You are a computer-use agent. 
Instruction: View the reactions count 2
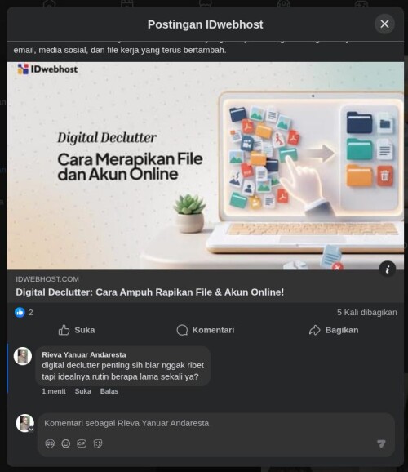(31, 313)
